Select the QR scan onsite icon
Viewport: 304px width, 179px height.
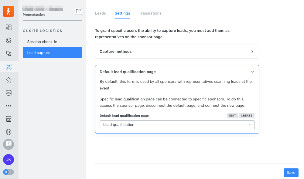(x=9, y=67)
